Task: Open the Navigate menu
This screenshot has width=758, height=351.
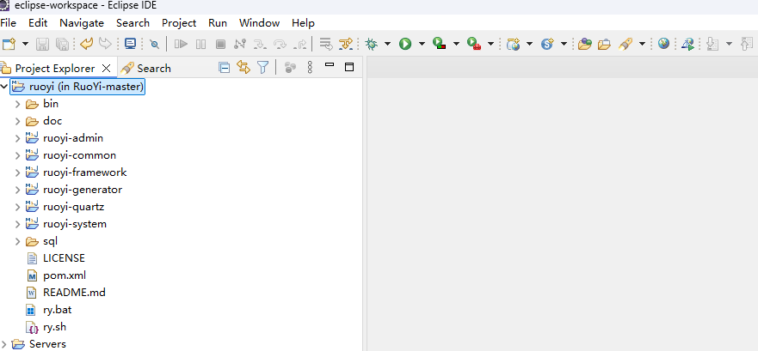Action: point(82,22)
